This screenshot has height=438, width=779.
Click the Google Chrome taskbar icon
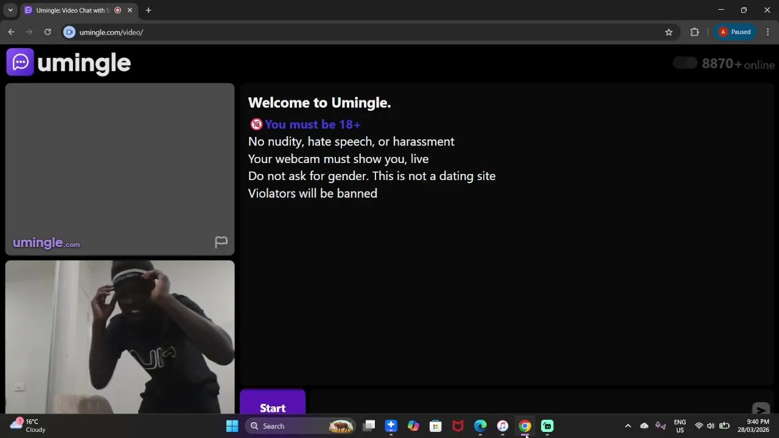click(x=525, y=426)
